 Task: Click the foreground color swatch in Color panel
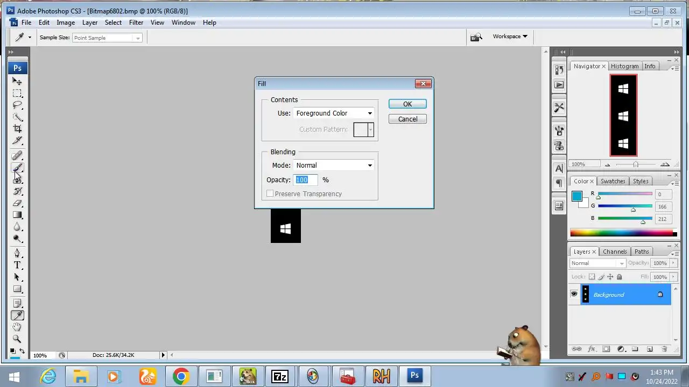pyautogui.click(x=576, y=197)
